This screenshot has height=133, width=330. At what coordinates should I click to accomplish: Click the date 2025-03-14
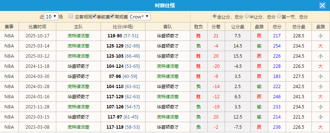(37, 46)
